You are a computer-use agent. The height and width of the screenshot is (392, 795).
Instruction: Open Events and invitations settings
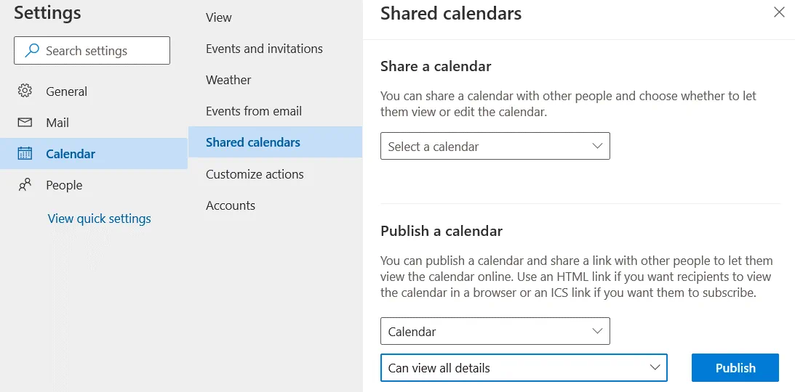[264, 49]
